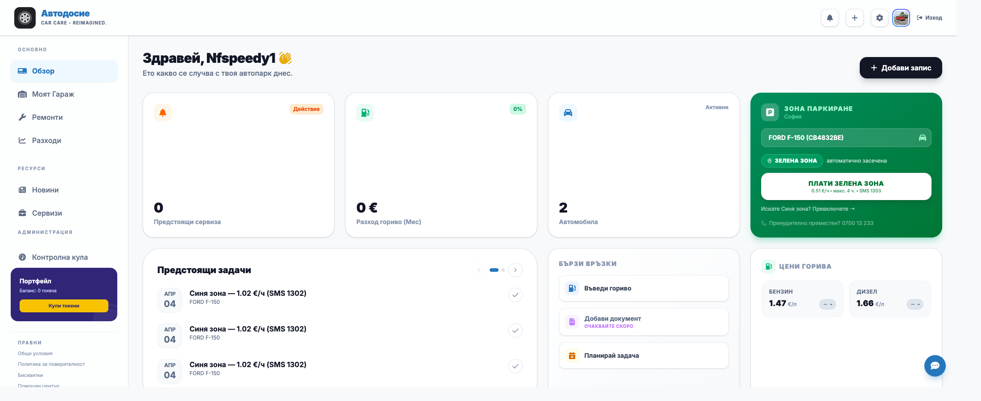Select the second pagination dot in tasks
The width and height of the screenshot is (981, 401).
pyautogui.click(x=503, y=270)
